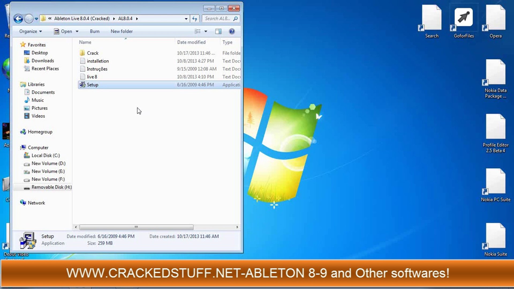This screenshot has height=289, width=514.
Task: Sort files by Date modified column
Action: [191, 42]
